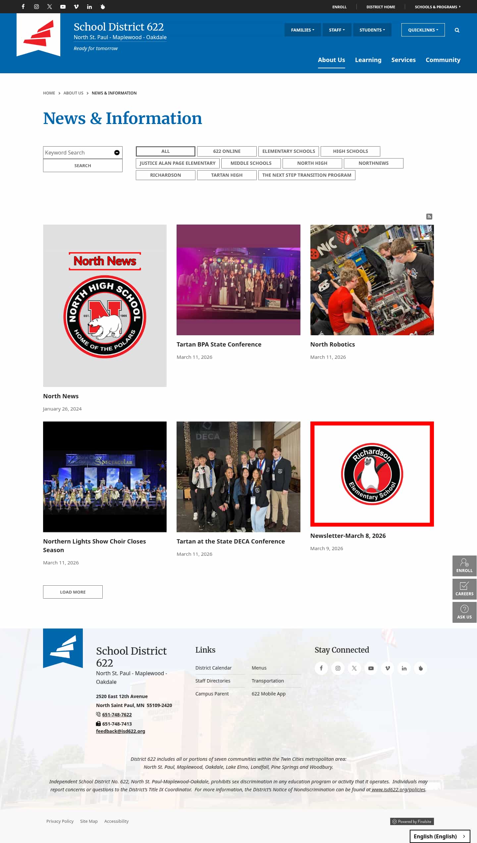
Task: Open the LinkedIn icon in the top bar
Action: (x=89, y=7)
